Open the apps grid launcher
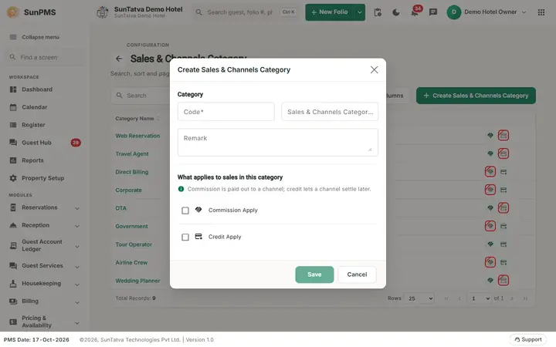The height and width of the screenshot is (347, 556). tap(541, 12)
